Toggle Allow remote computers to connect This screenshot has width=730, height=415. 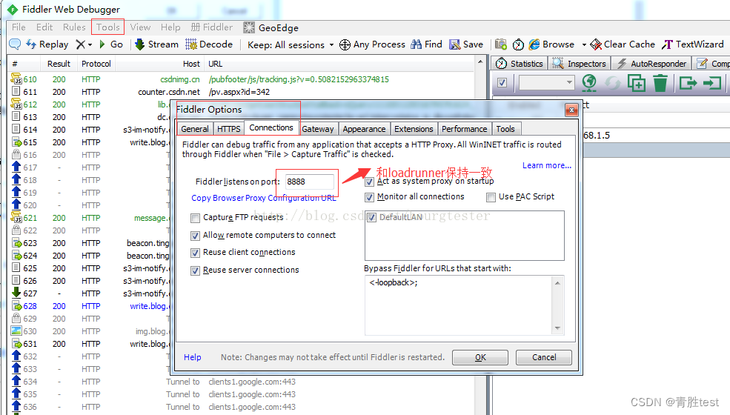click(196, 236)
